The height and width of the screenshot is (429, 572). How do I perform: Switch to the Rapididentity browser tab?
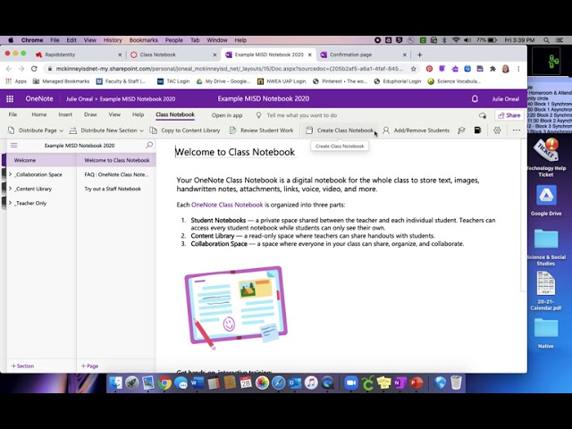(78, 55)
